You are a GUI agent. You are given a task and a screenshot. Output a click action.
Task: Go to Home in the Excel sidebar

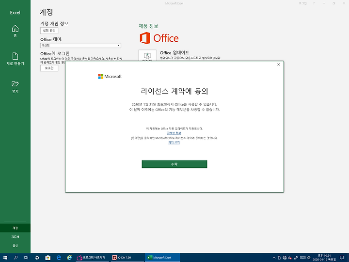pos(15,31)
